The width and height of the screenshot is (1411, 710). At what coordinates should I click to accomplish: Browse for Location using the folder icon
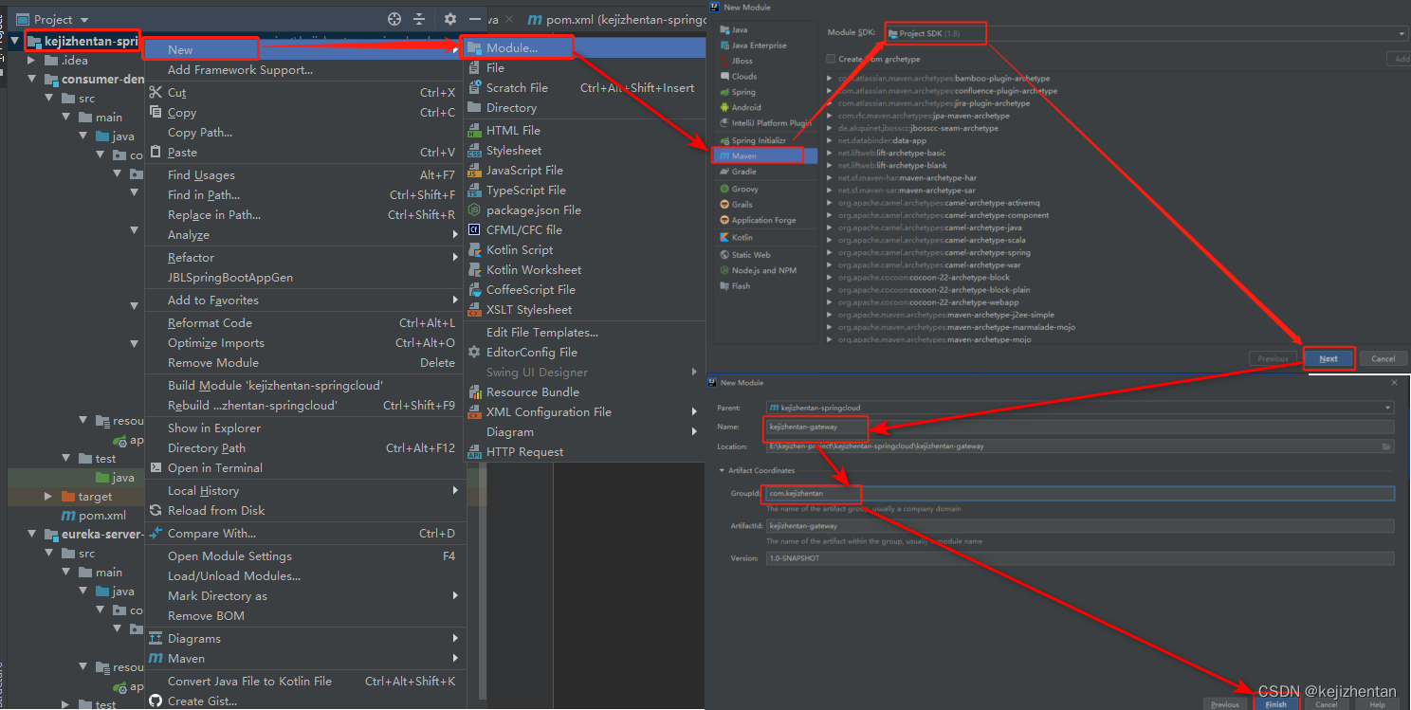click(1387, 446)
